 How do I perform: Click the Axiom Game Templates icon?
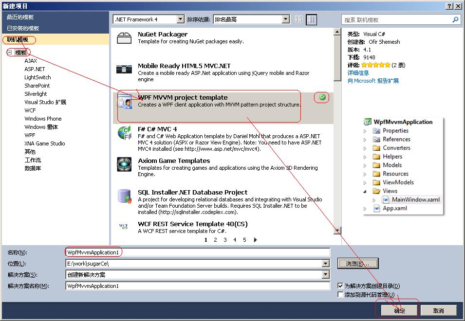point(124,164)
